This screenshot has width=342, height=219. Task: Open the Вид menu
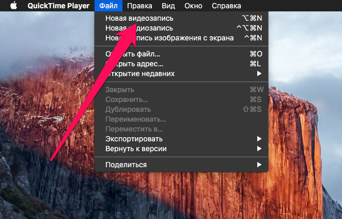tap(168, 6)
